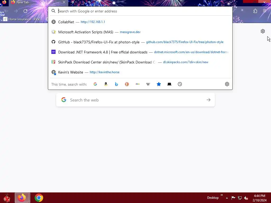Open muted volume tray icon
The width and height of the screenshot is (271, 203).
246,198
